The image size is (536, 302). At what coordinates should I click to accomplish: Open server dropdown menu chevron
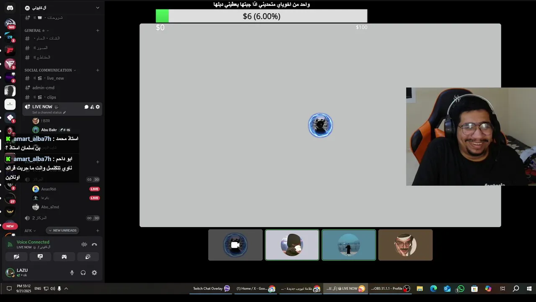click(x=97, y=8)
